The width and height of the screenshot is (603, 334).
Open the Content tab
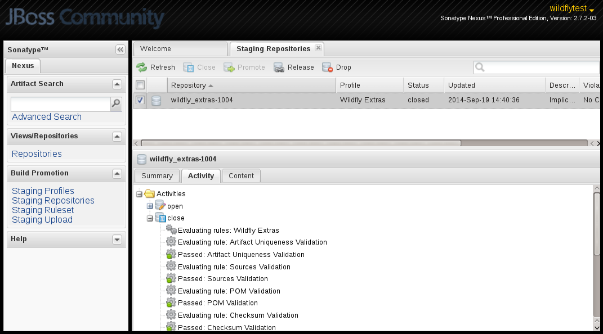[x=241, y=176]
